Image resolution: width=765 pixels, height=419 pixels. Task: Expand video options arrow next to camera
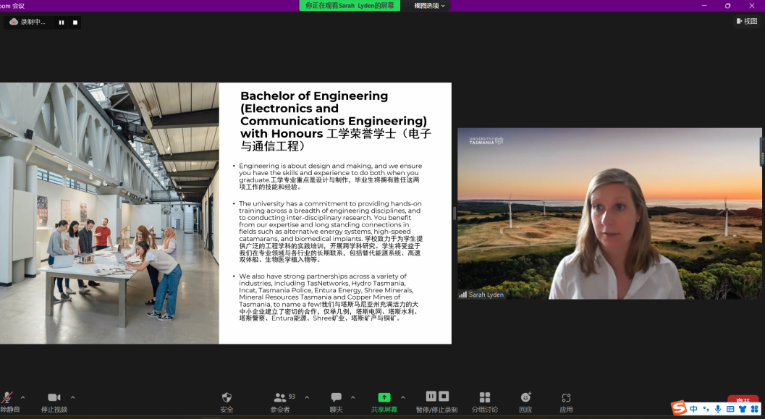click(x=72, y=397)
